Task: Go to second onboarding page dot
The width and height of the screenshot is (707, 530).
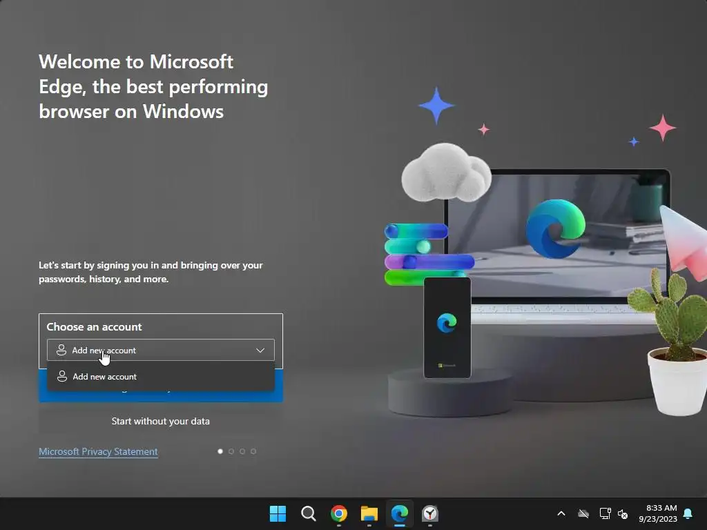Action: 231,451
